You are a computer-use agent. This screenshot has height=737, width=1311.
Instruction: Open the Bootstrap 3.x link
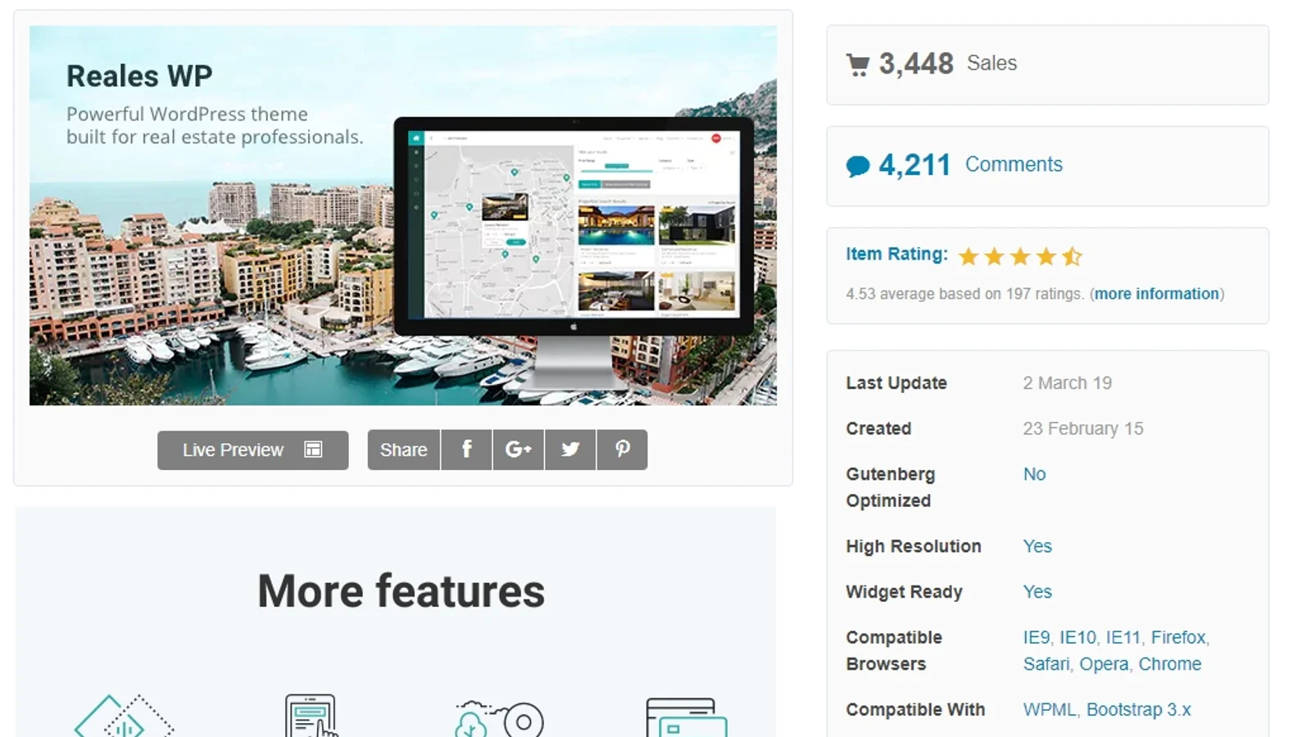1138,709
